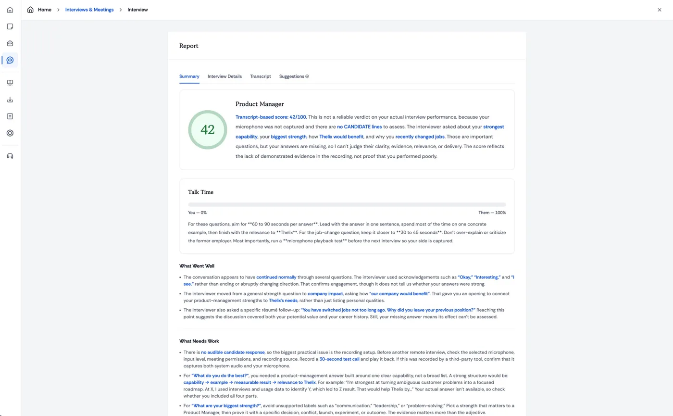The height and width of the screenshot is (416, 673).
Task: Click the "company impact" highlighted phrase
Action: [x=325, y=294]
